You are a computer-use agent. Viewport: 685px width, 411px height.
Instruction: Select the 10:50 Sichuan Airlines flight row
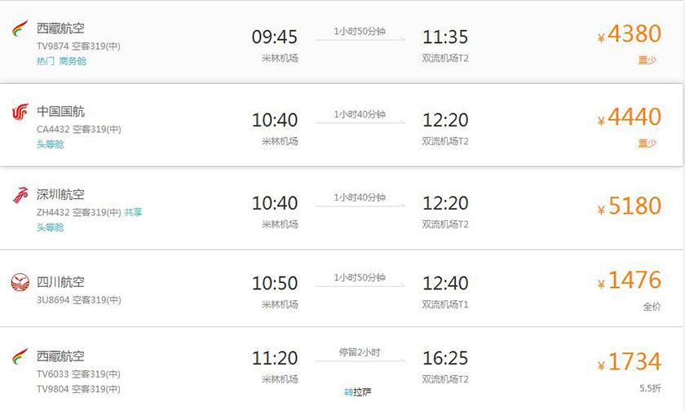341,288
